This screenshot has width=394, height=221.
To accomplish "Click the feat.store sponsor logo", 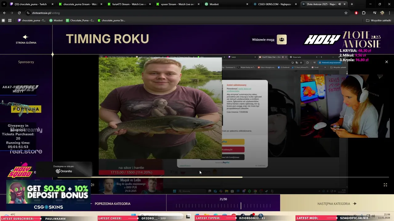I will [x=26, y=151].
